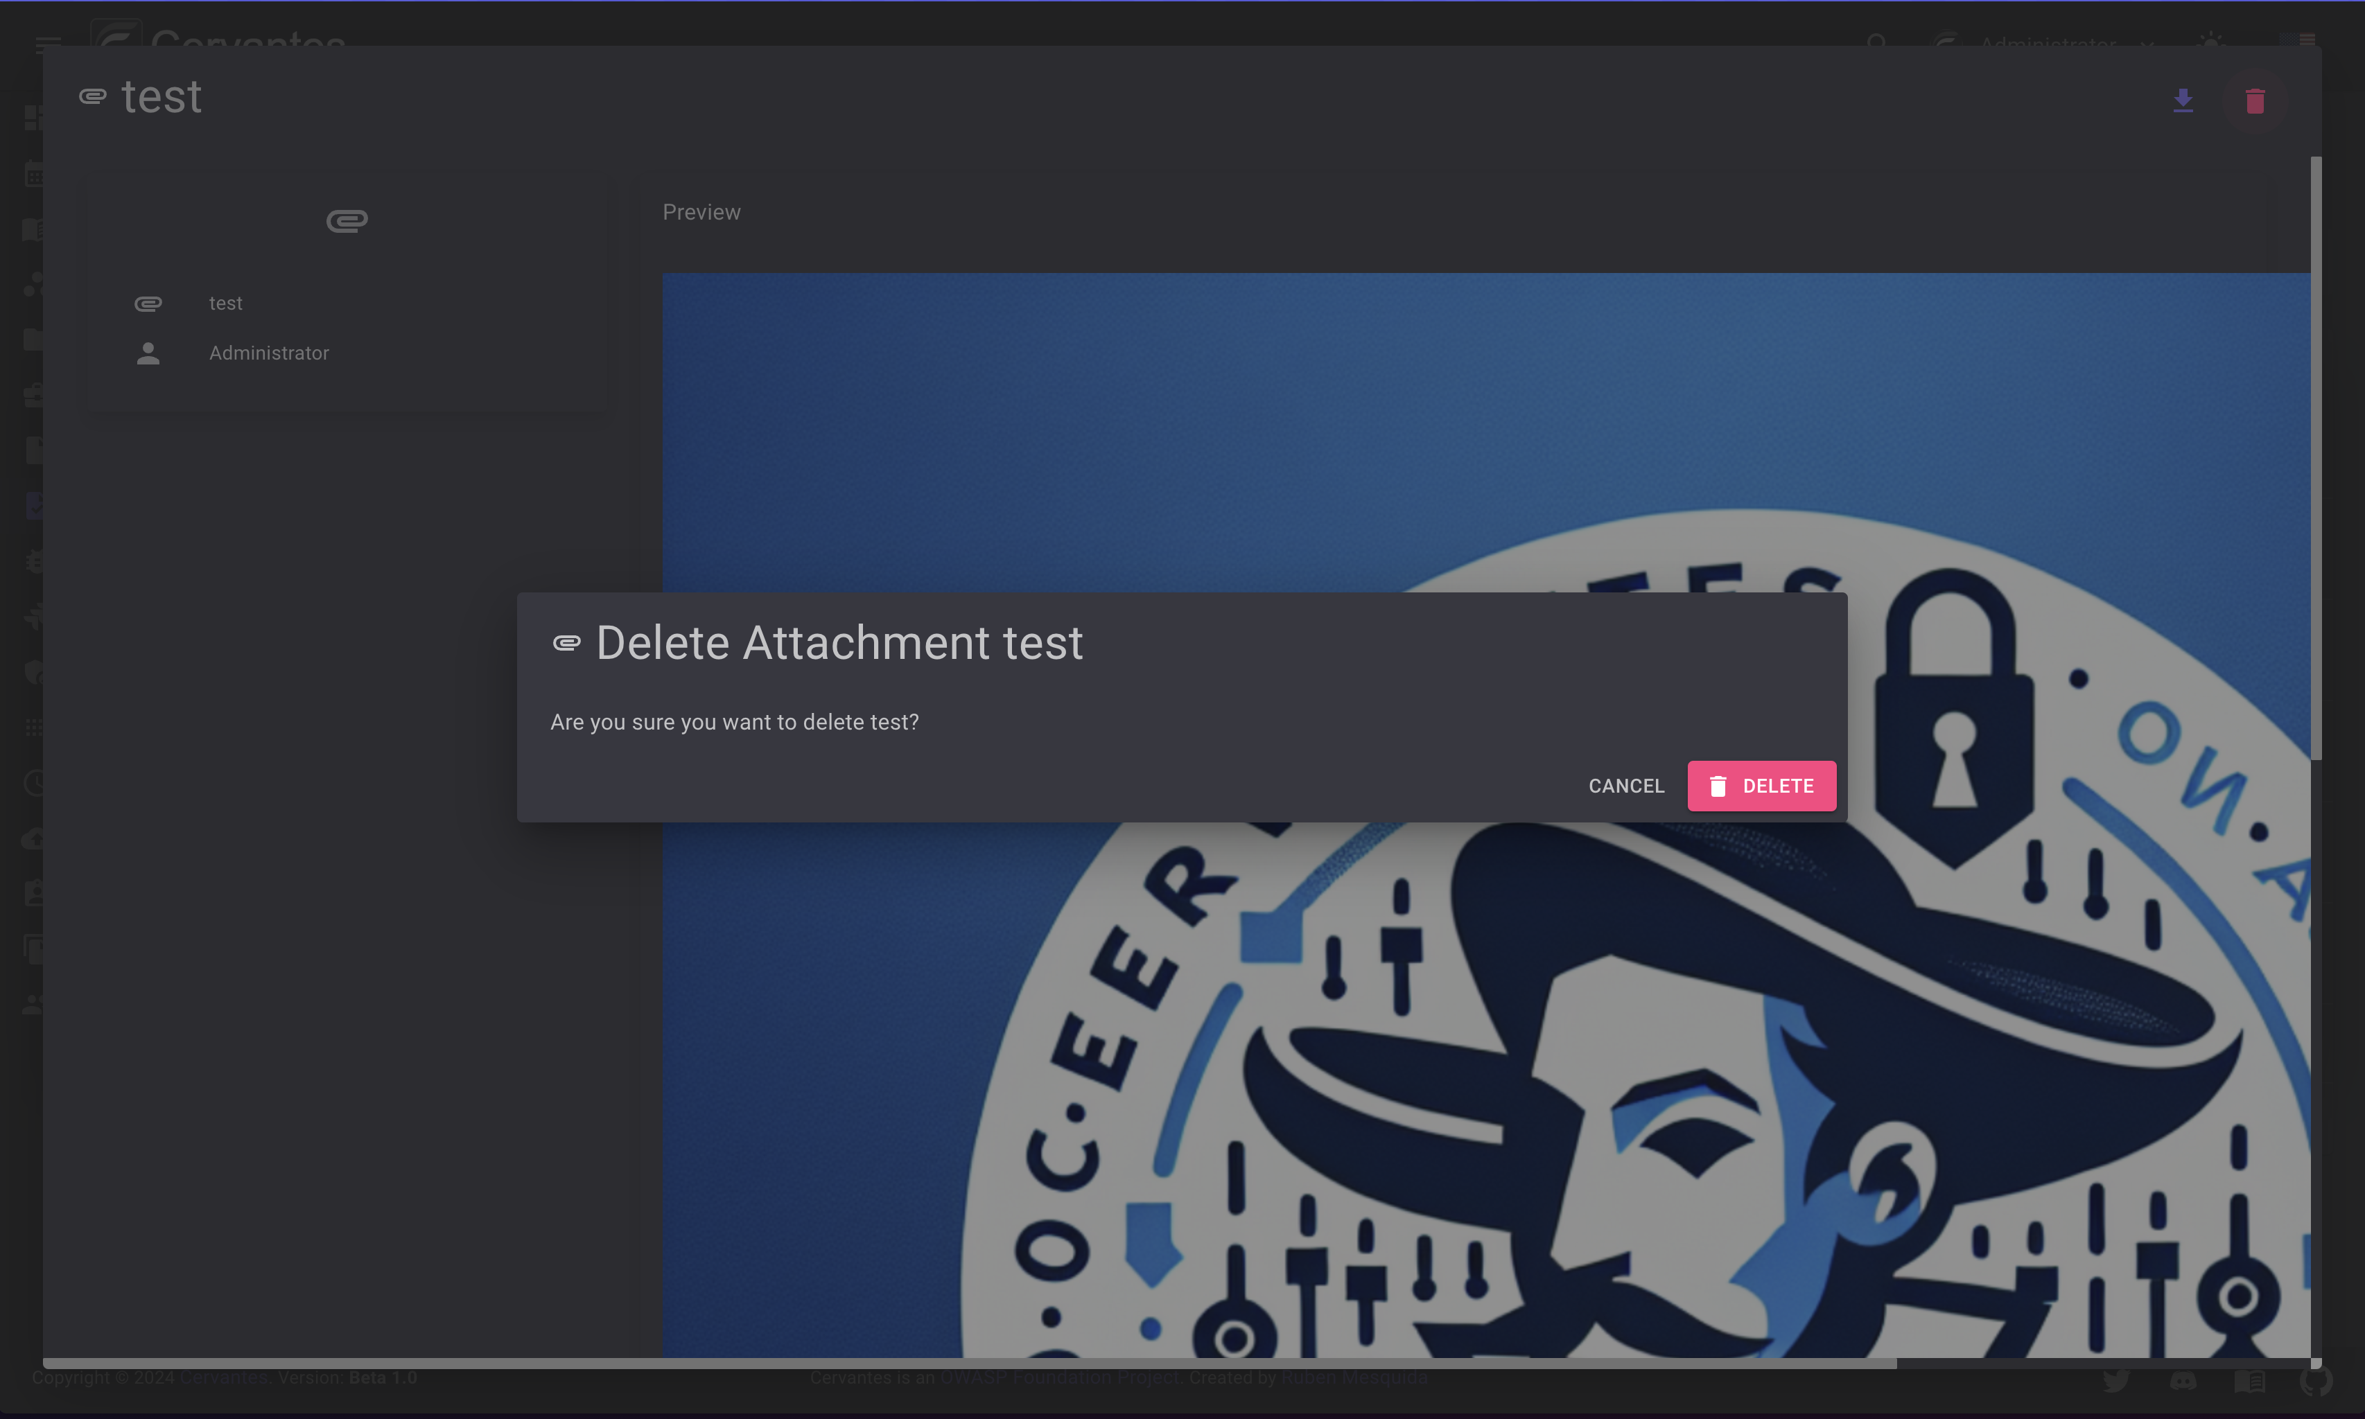The height and width of the screenshot is (1419, 2365).
Task: Open the OWASP Foundation Project footer link
Action: (x=1058, y=1378)
